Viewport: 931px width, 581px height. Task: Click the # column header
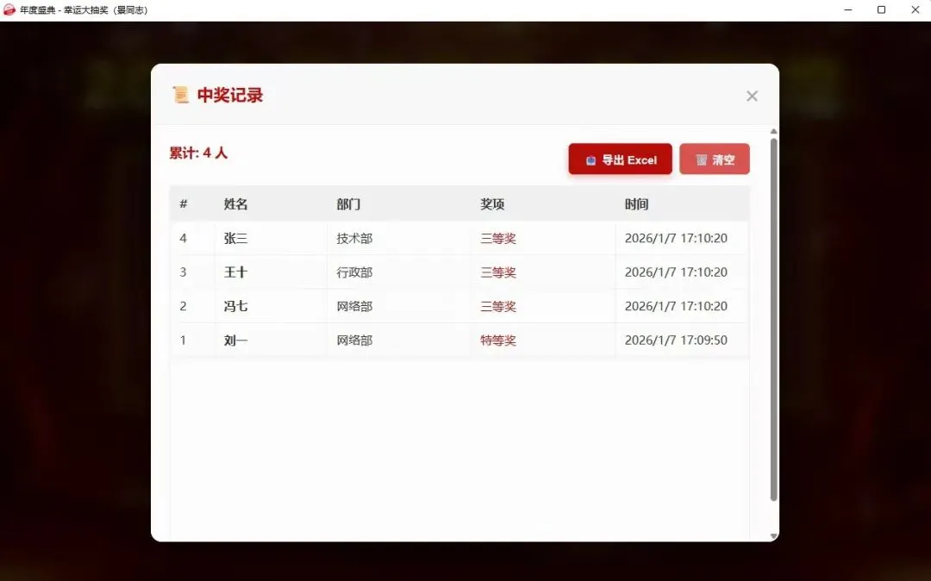click(184, 204)
